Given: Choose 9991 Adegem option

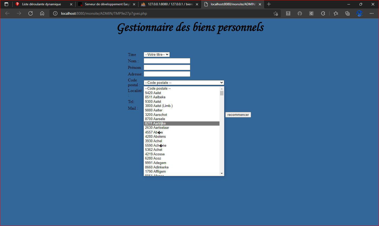Looking at the screenshot, I should 182,163.
